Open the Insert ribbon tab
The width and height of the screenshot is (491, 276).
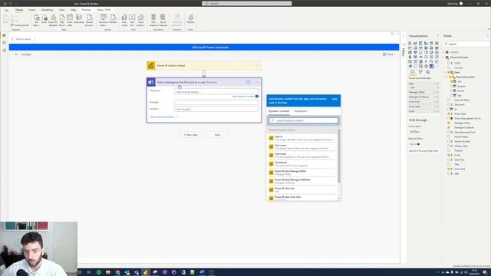[x=32, y=10]
